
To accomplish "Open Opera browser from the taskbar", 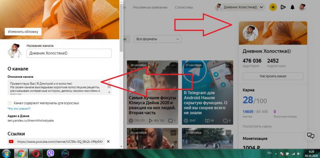I will pyautogui.click(x=35, y=154).
